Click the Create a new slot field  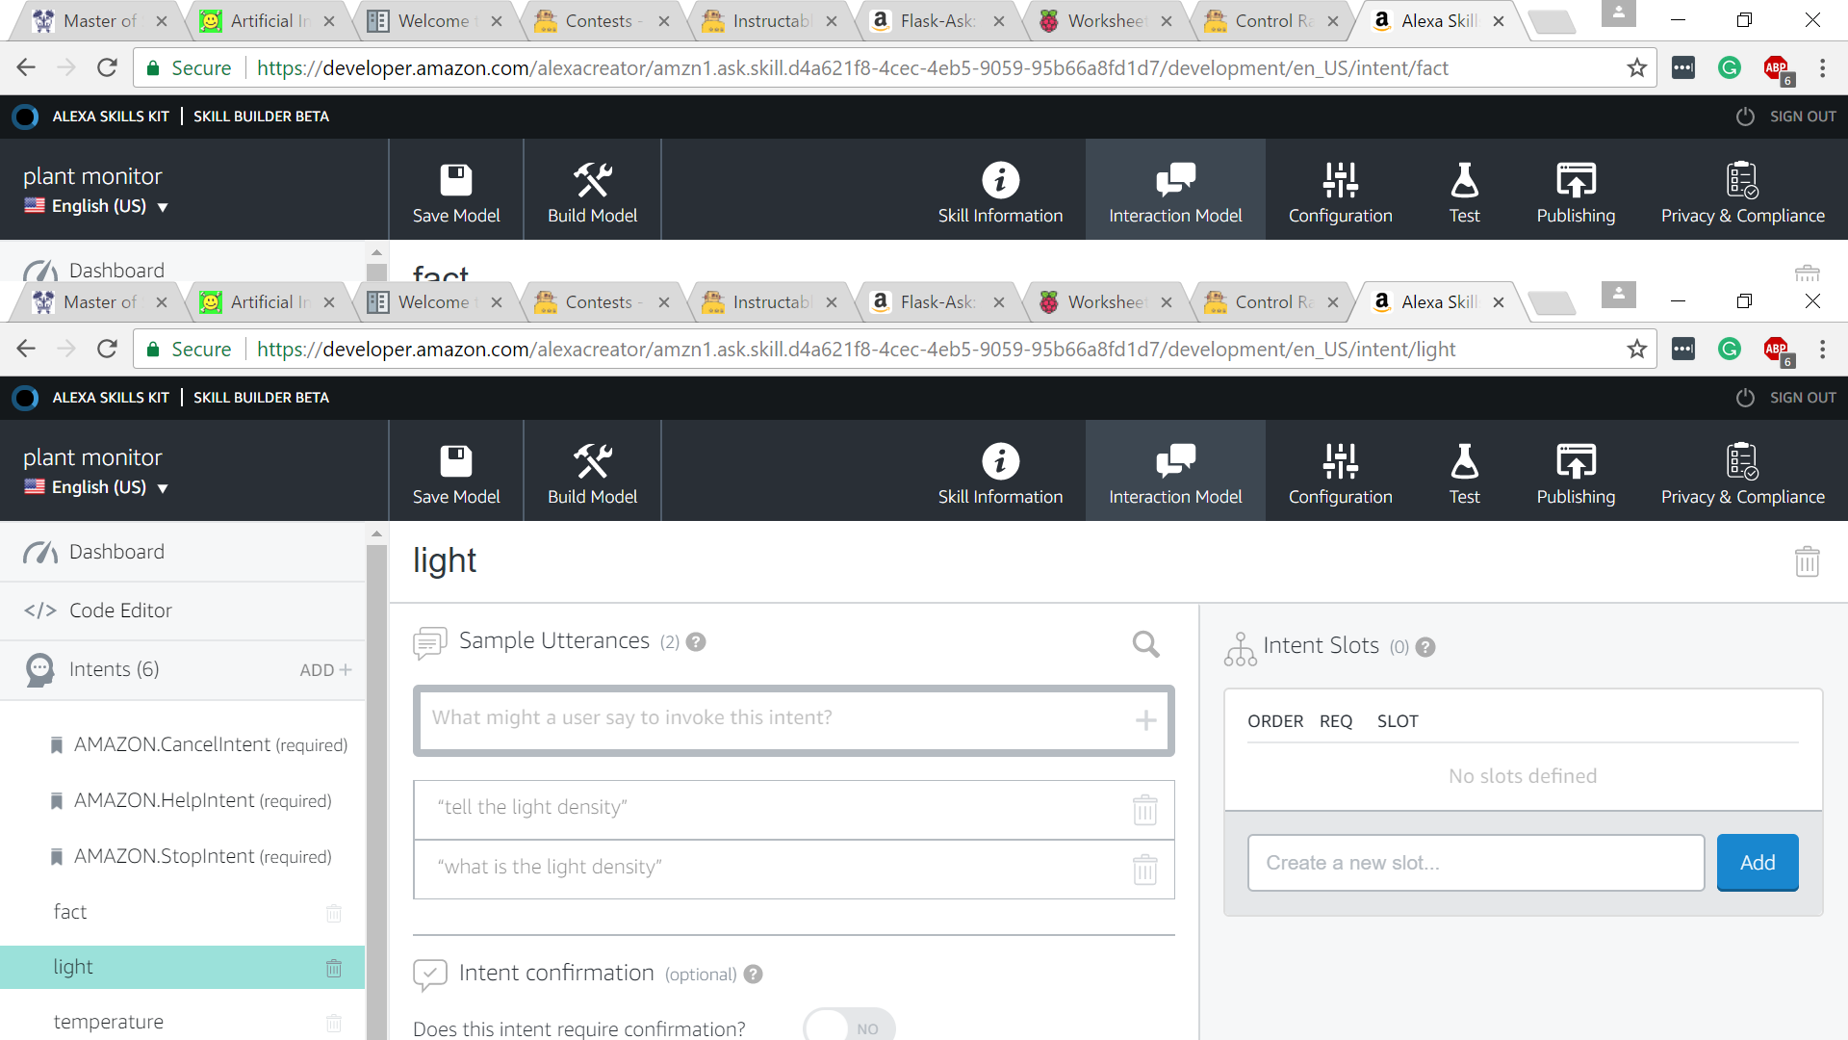click(1475, 863)
